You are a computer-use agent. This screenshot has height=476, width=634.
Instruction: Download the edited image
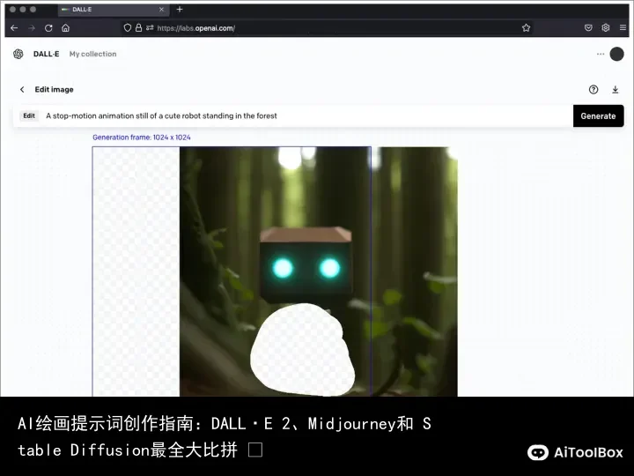(615, 89)
